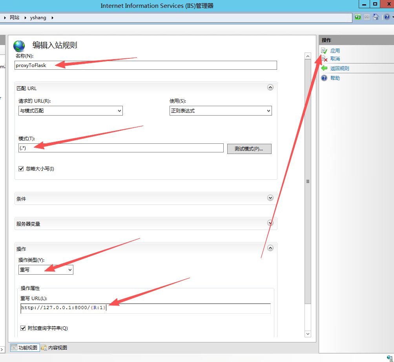Expand the breadcrumb arrow after 网站
The image size is (394, 362).
point(25,18)
